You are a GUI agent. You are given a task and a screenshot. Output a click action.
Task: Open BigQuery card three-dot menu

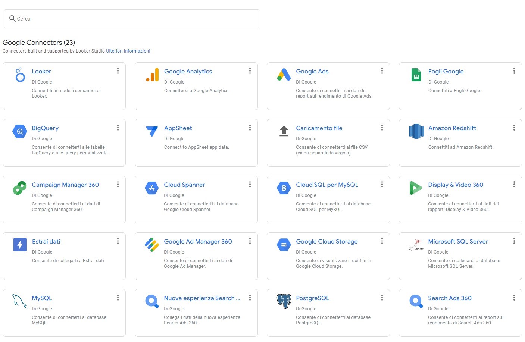coord(118,128)
